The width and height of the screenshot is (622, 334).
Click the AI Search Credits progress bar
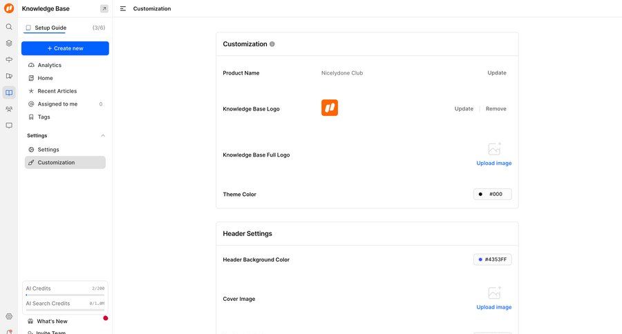pyautogui.click(x=65, y=310)
